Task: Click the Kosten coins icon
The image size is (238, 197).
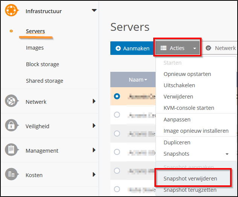Action: [12, 175]
